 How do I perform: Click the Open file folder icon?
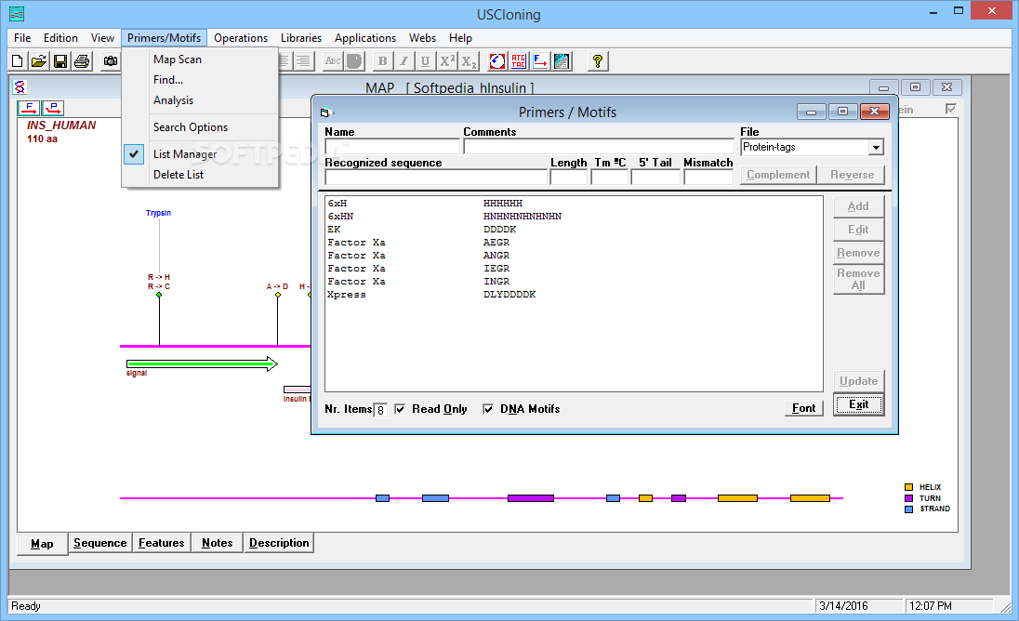click(x=39, y=61)
